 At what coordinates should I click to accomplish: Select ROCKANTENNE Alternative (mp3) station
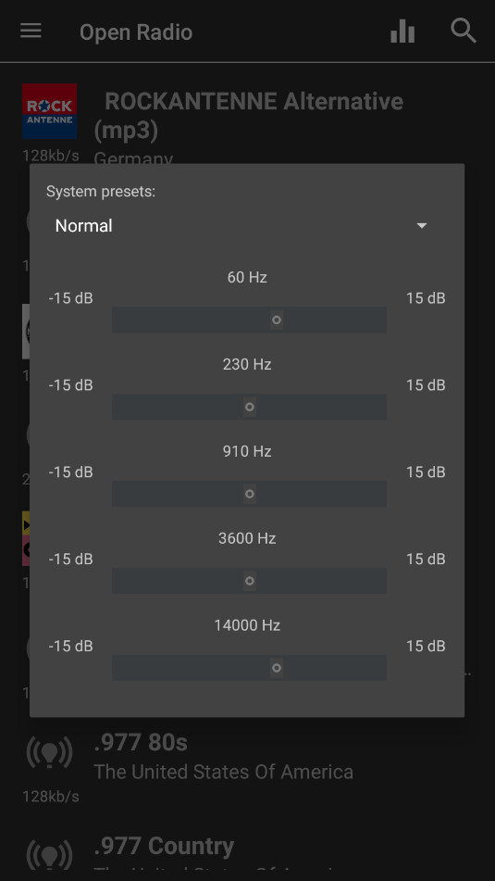pos(248,116)
